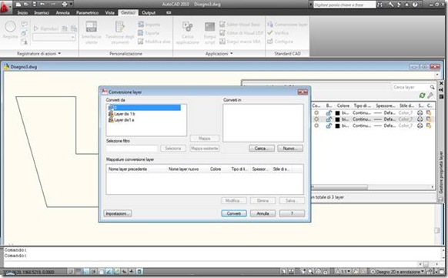The height and width of the screenshot is (278, 448).
Task: Click the wrench settings icon in layer manager
Action: coord(430,95)
